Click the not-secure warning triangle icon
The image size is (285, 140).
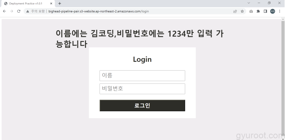[x=28, y=11]
